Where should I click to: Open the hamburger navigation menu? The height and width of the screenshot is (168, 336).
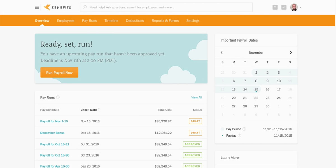click(37, 7)
